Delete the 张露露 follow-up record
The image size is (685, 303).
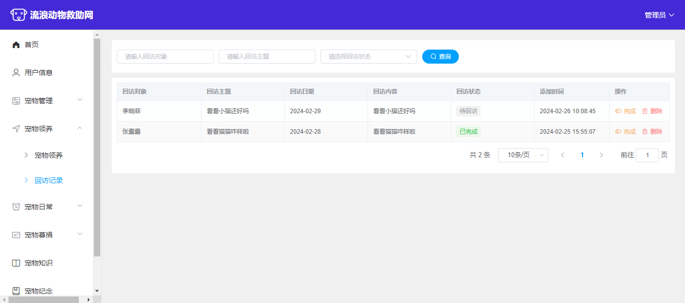pyautogui.click(x=652, y=132)
